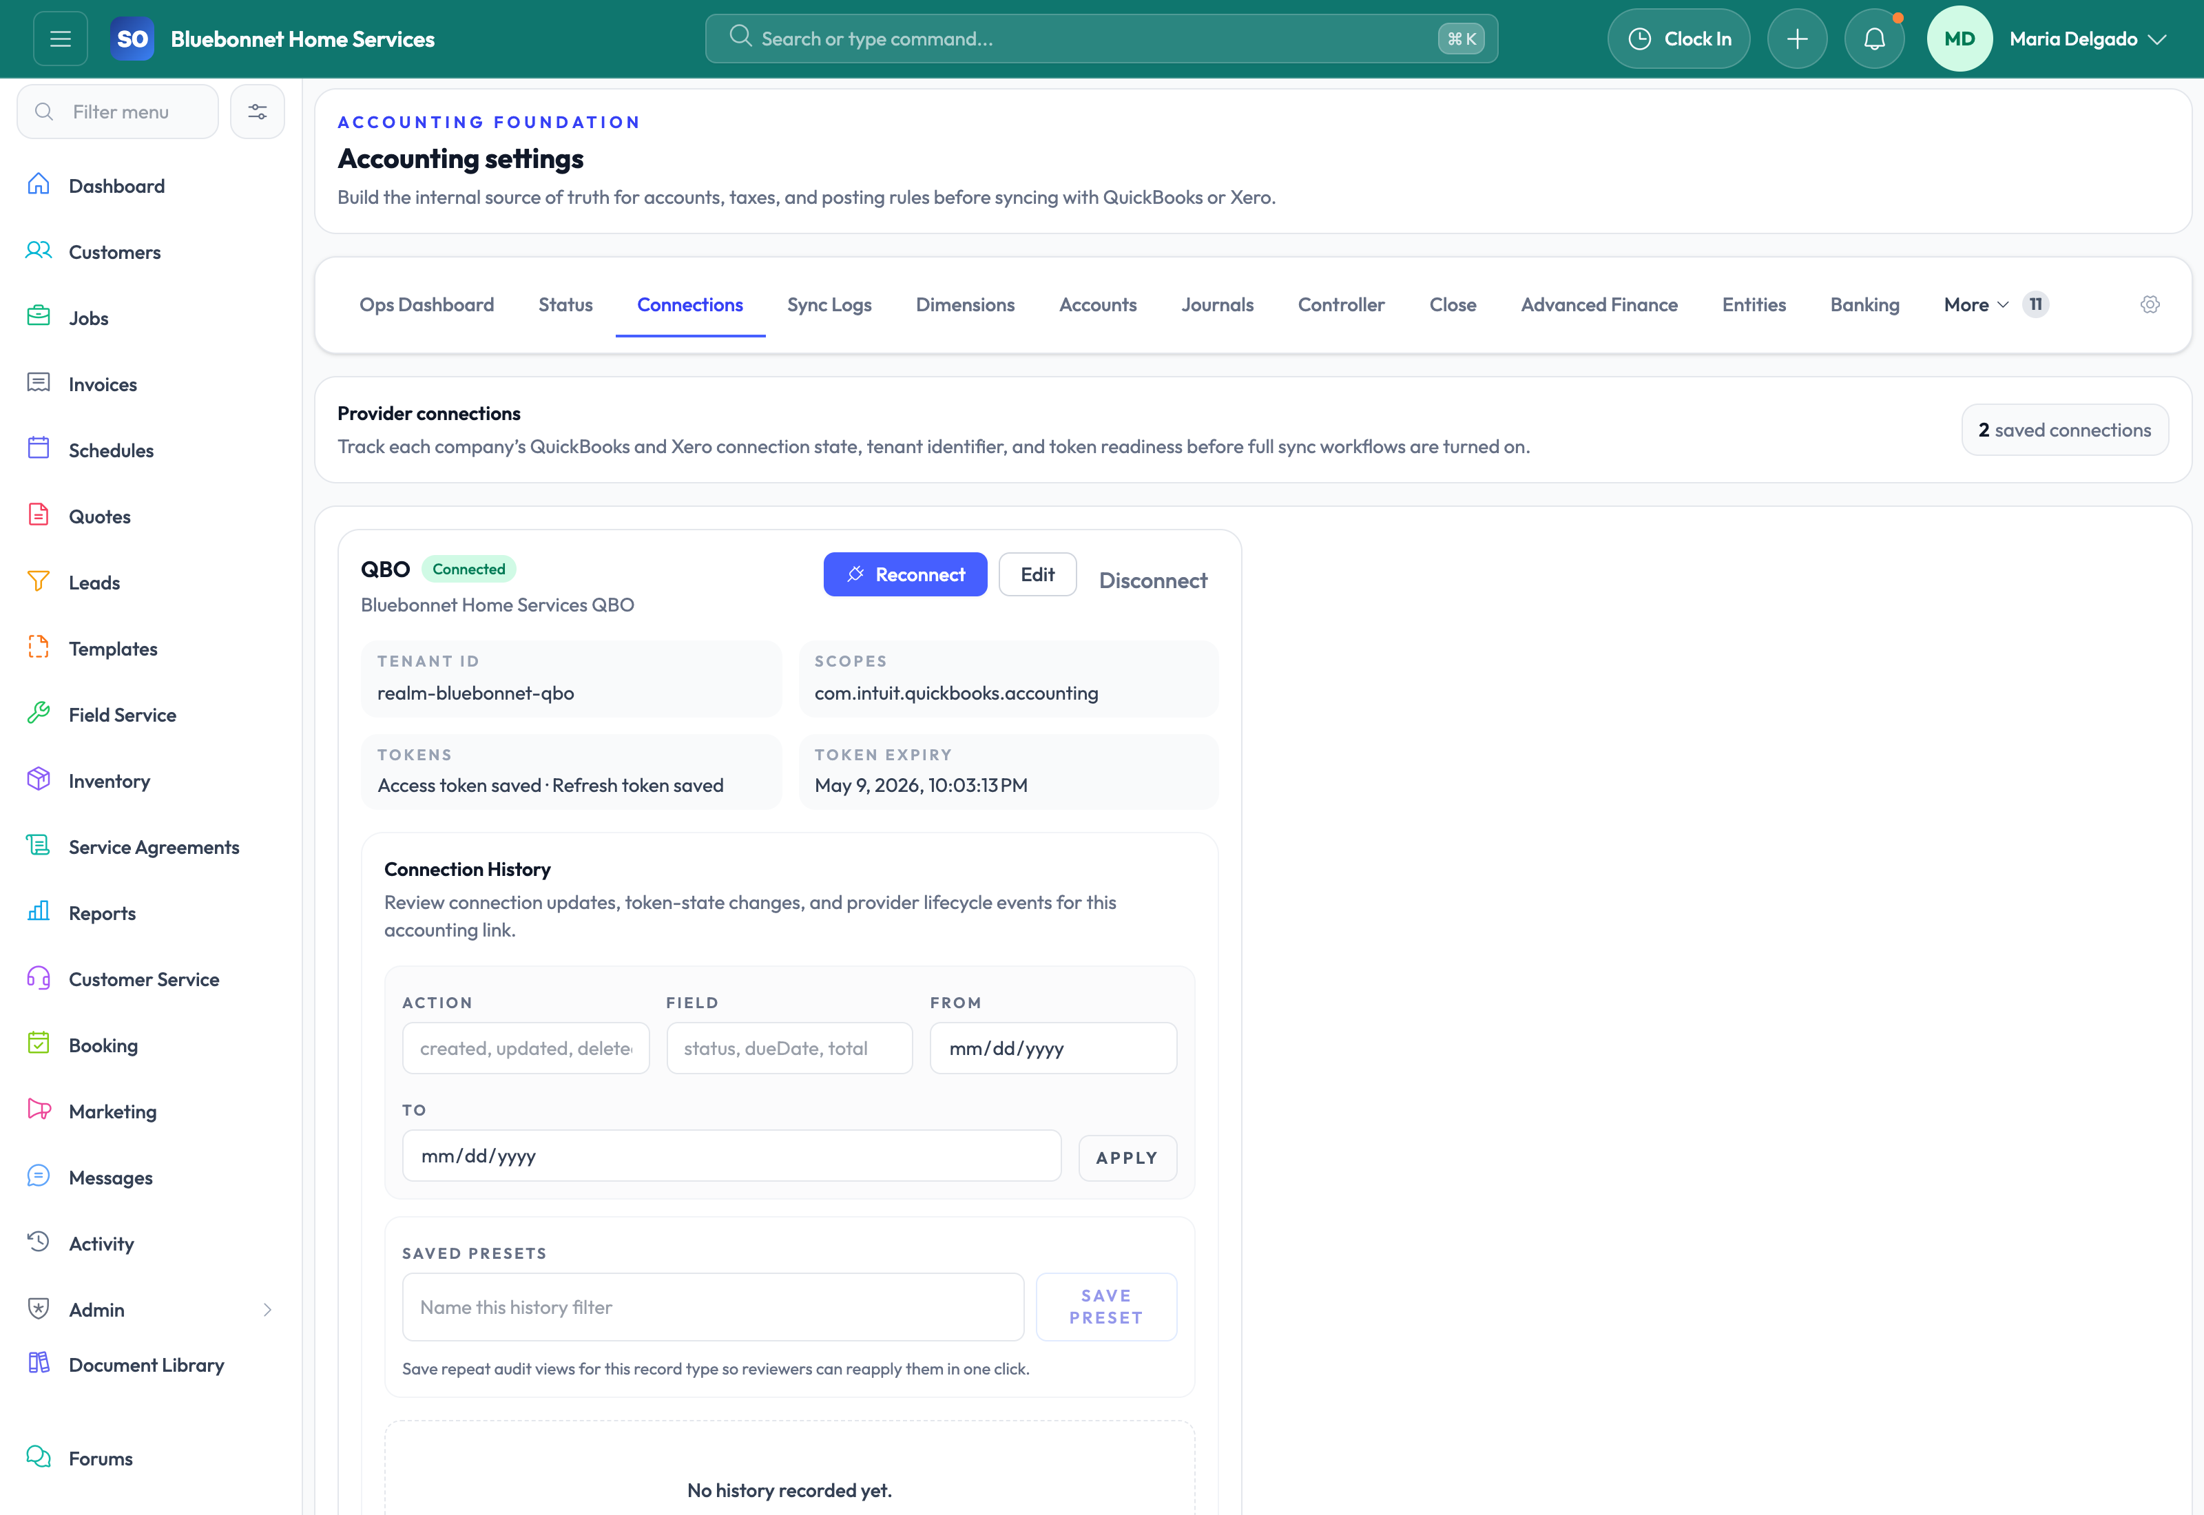
Task: Switch to the Status tab
Action: 565,304
